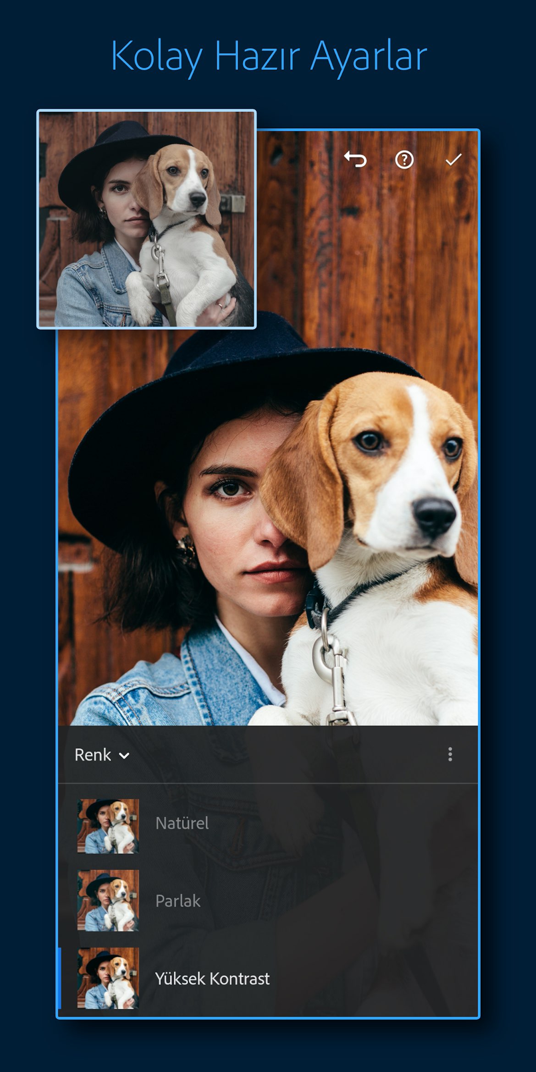Open the three-dot presets options menu
This screenshot has height=1072, width=536.
click(x=450, y=754)
